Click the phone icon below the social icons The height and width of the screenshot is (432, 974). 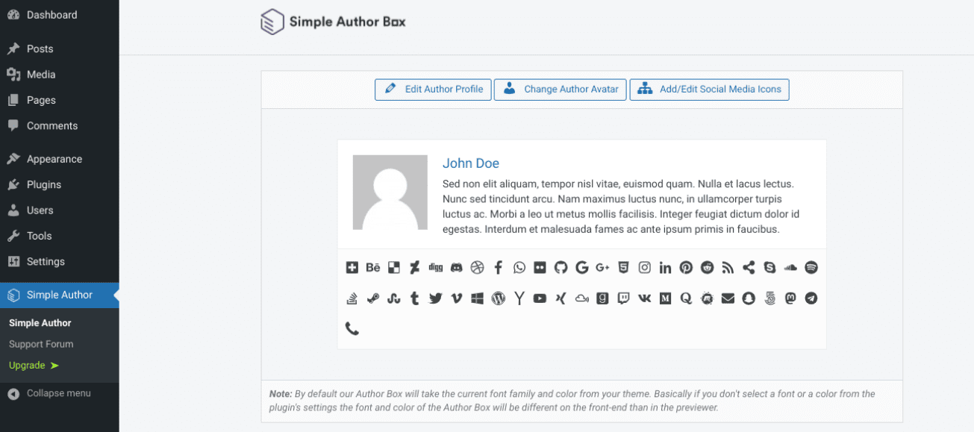click(352, 328)
